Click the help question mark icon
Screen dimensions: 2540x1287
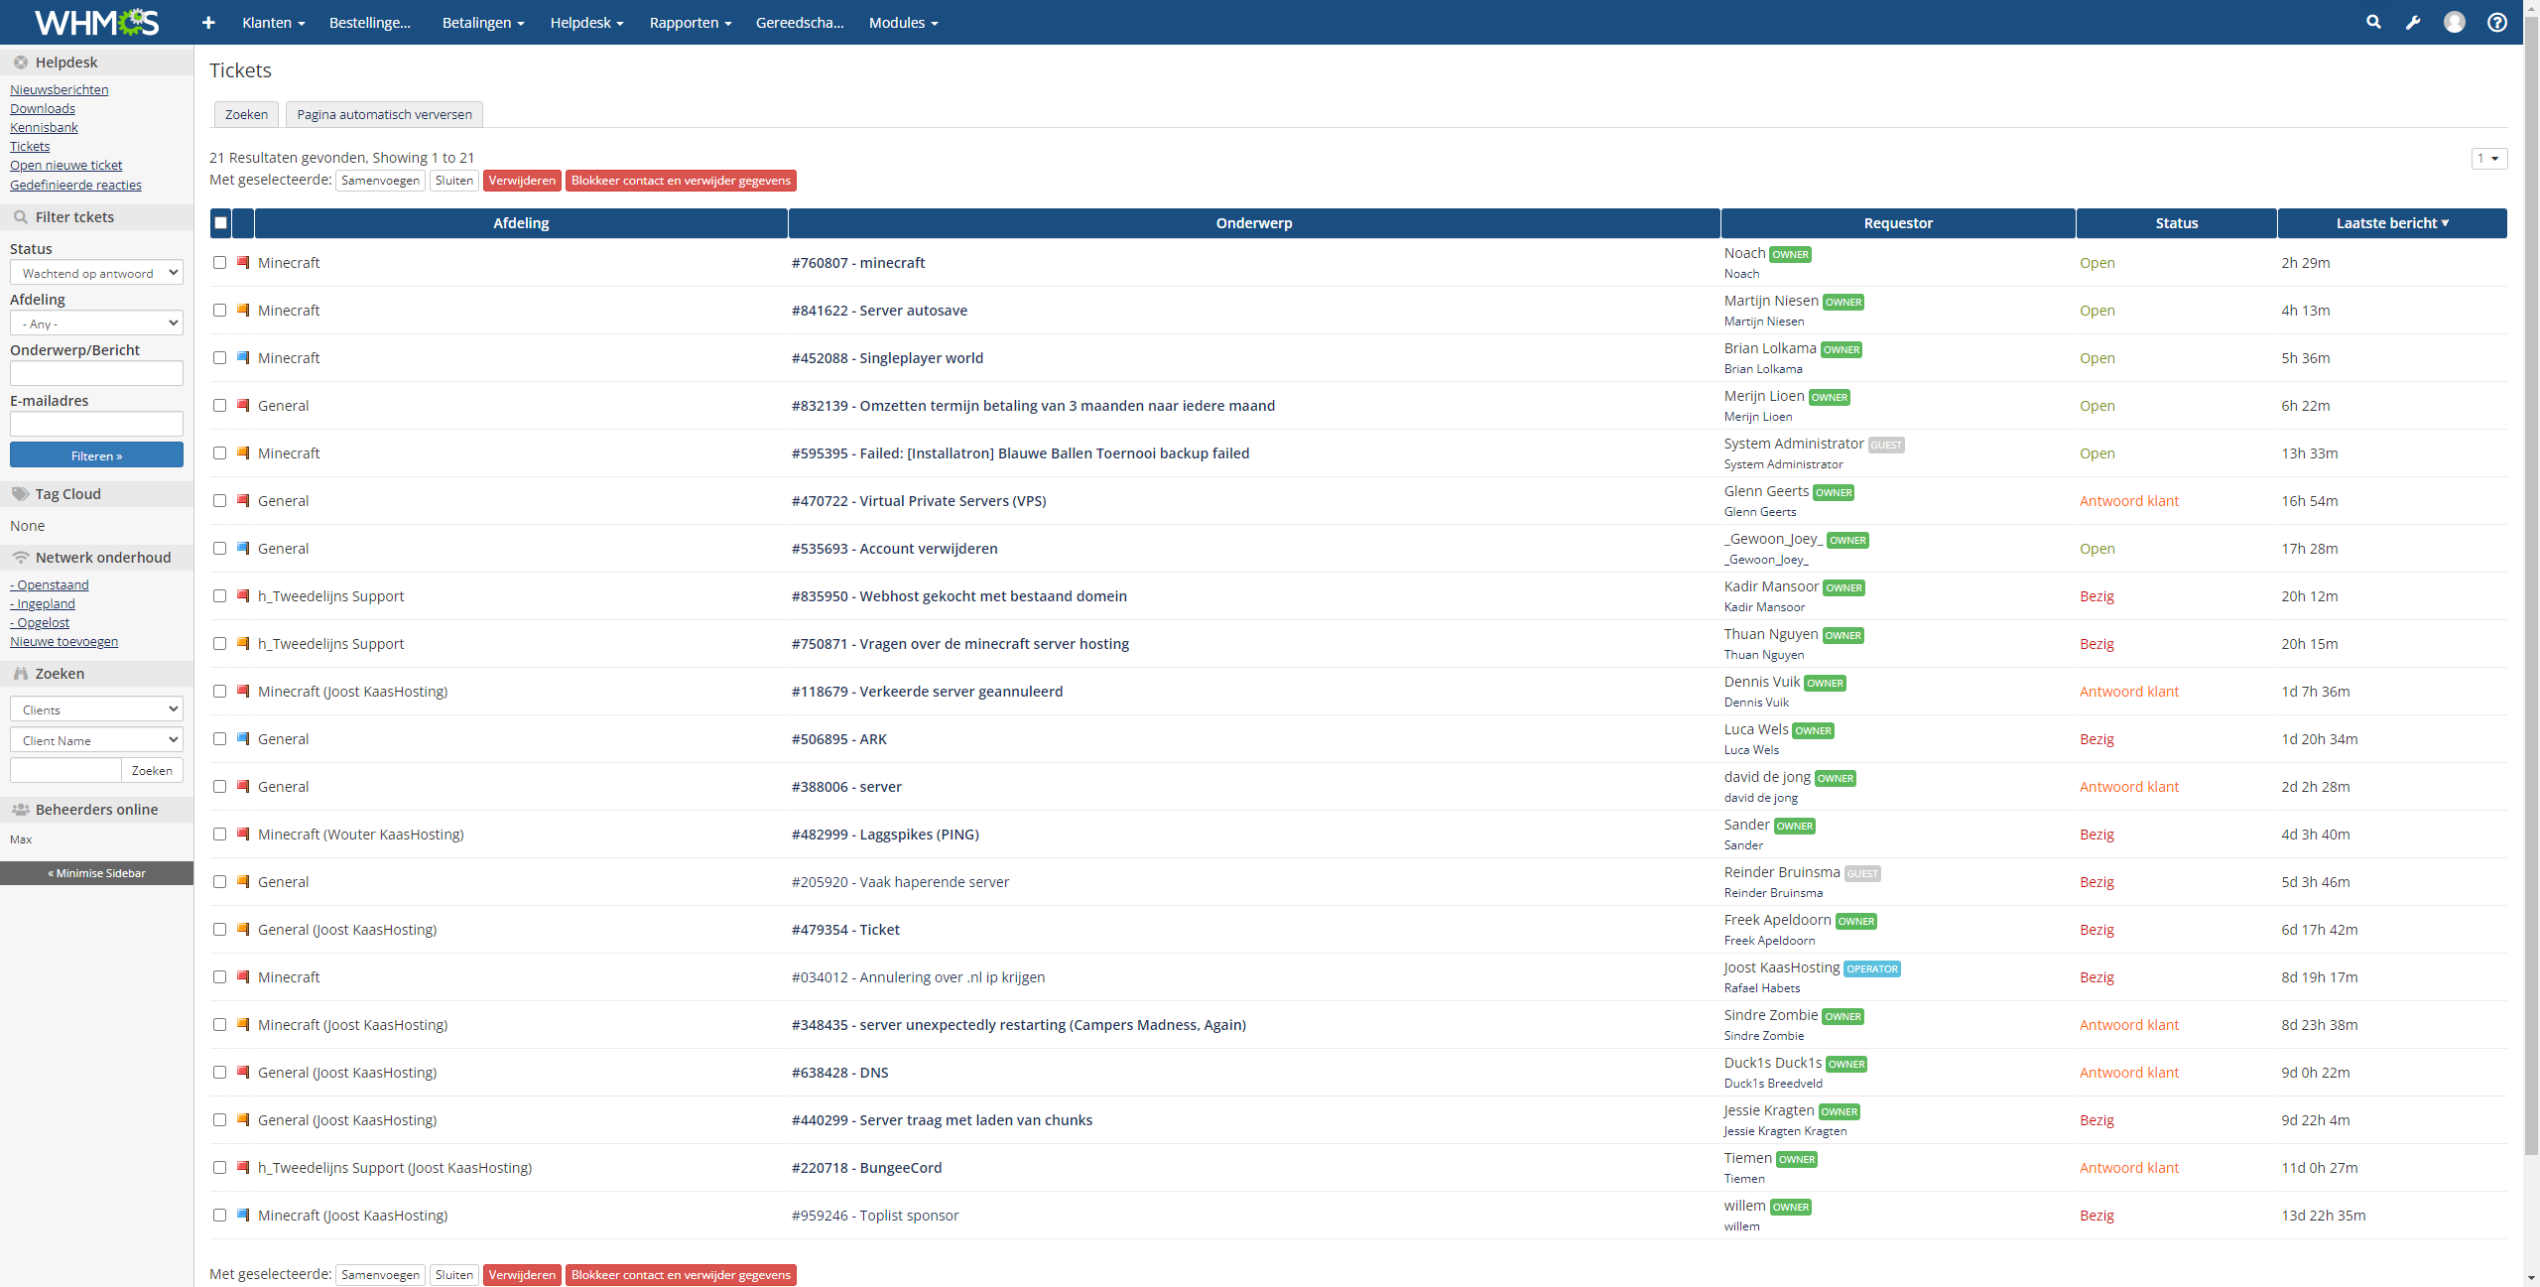click(x=2497, y=22)
